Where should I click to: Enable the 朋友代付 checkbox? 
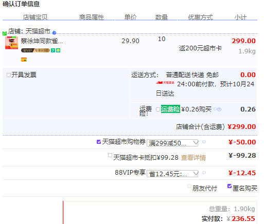(x=189, y=186)
